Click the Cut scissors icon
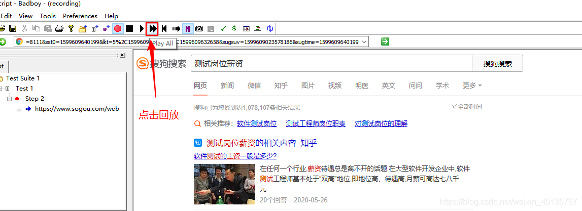This screenshot has height=211, width=582. pos(24,28)
